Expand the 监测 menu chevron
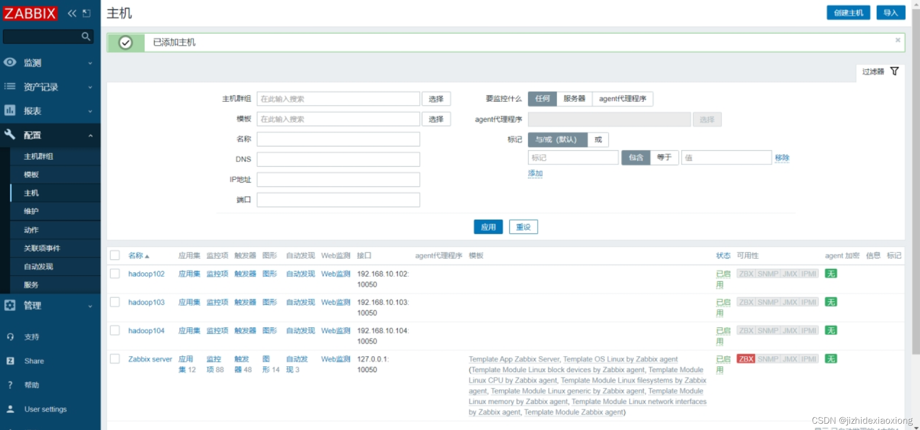 [90, 63]
